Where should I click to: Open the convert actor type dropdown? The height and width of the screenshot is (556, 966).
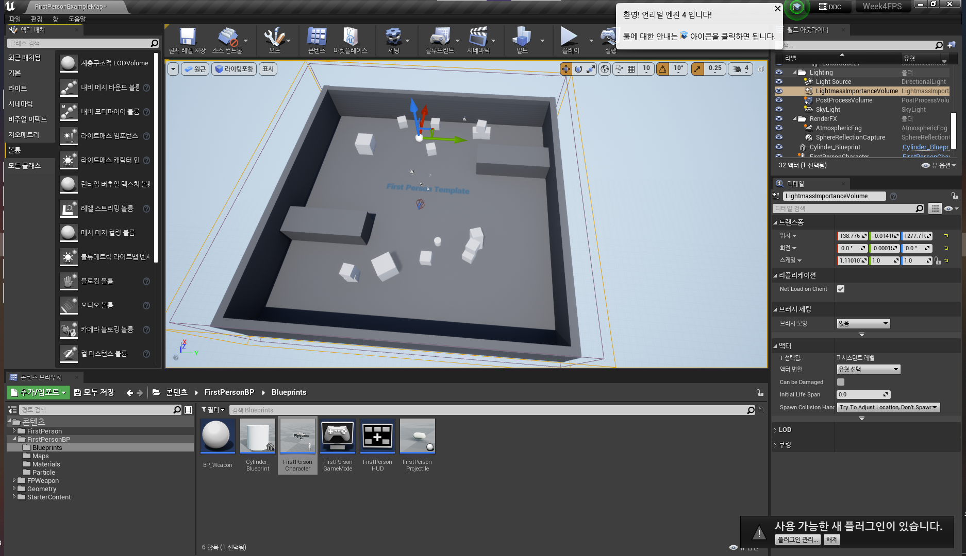coord(869,369)
